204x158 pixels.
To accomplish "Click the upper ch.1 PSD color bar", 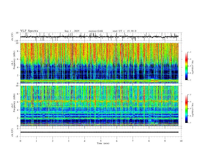I will pyautogui.click(x=186, y=66).
